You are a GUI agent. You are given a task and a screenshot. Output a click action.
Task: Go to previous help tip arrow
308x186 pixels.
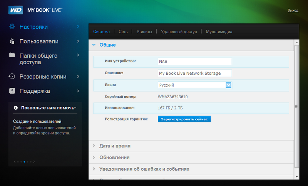pos(15,162)
